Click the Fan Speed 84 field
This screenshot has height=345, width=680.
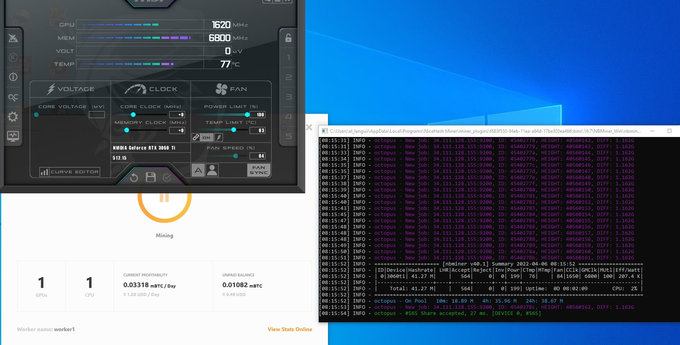(x=257, y=156)
